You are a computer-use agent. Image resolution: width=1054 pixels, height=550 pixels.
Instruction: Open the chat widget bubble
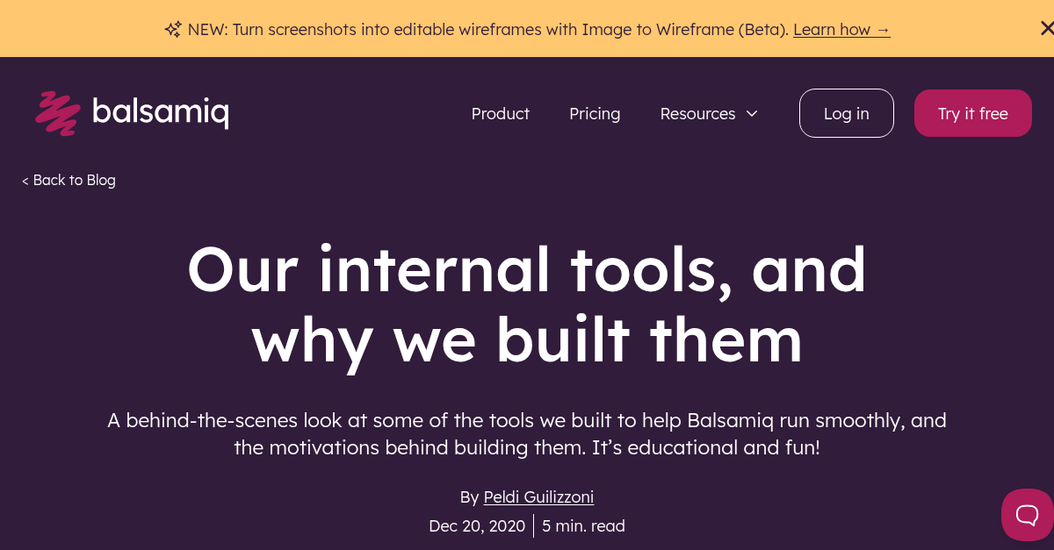tap(1026, 515)
